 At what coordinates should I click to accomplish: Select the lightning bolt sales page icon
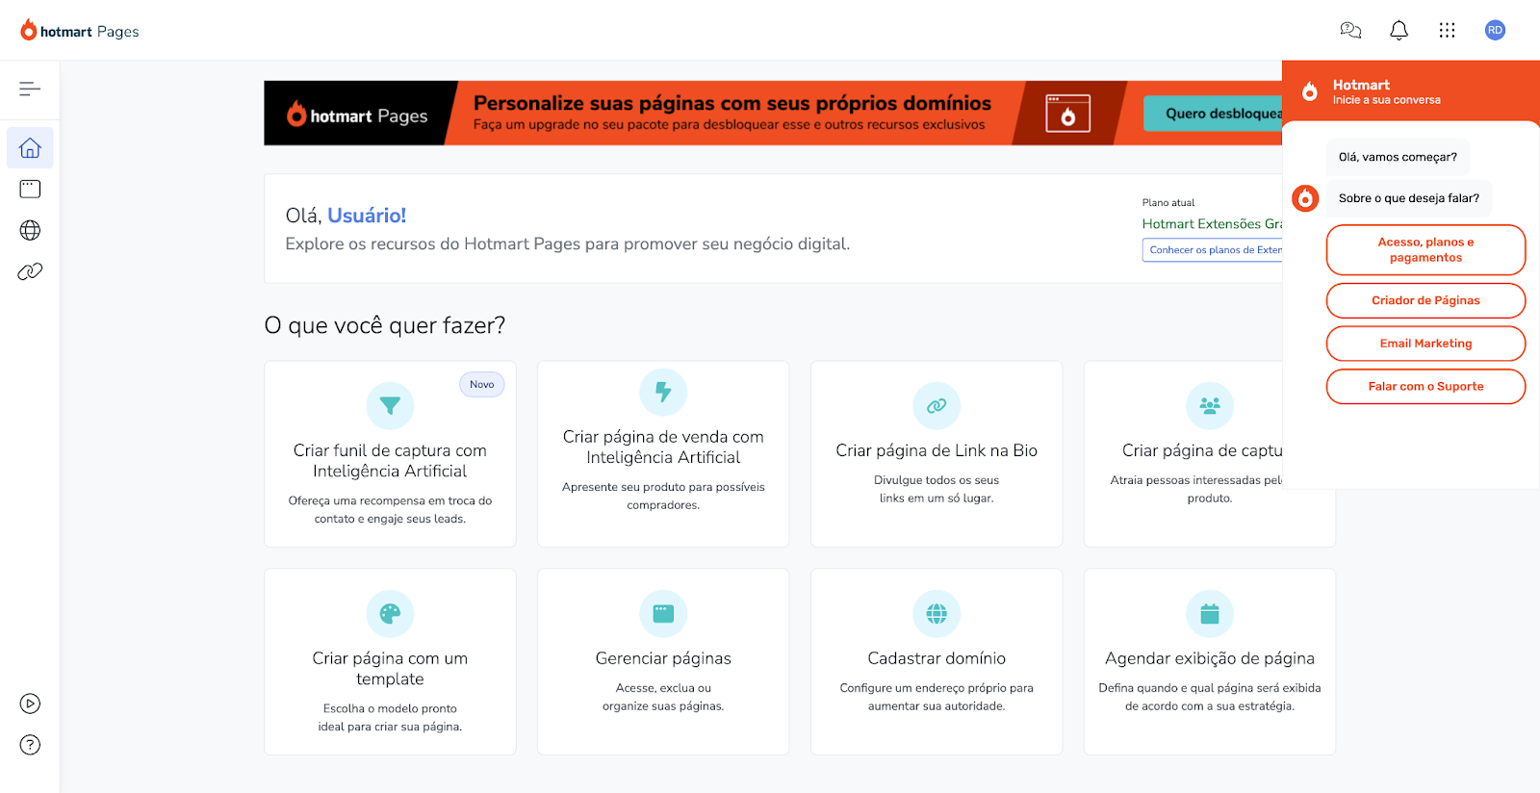(663, 392)
